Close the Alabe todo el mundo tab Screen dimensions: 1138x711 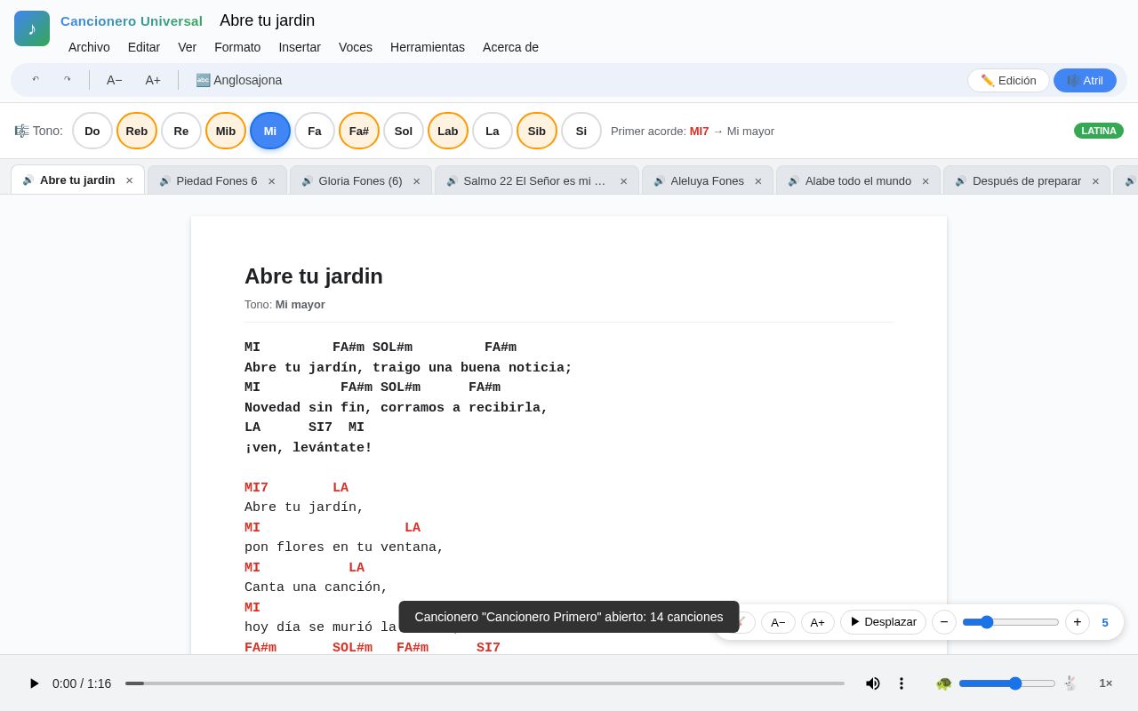coord(926,180)
